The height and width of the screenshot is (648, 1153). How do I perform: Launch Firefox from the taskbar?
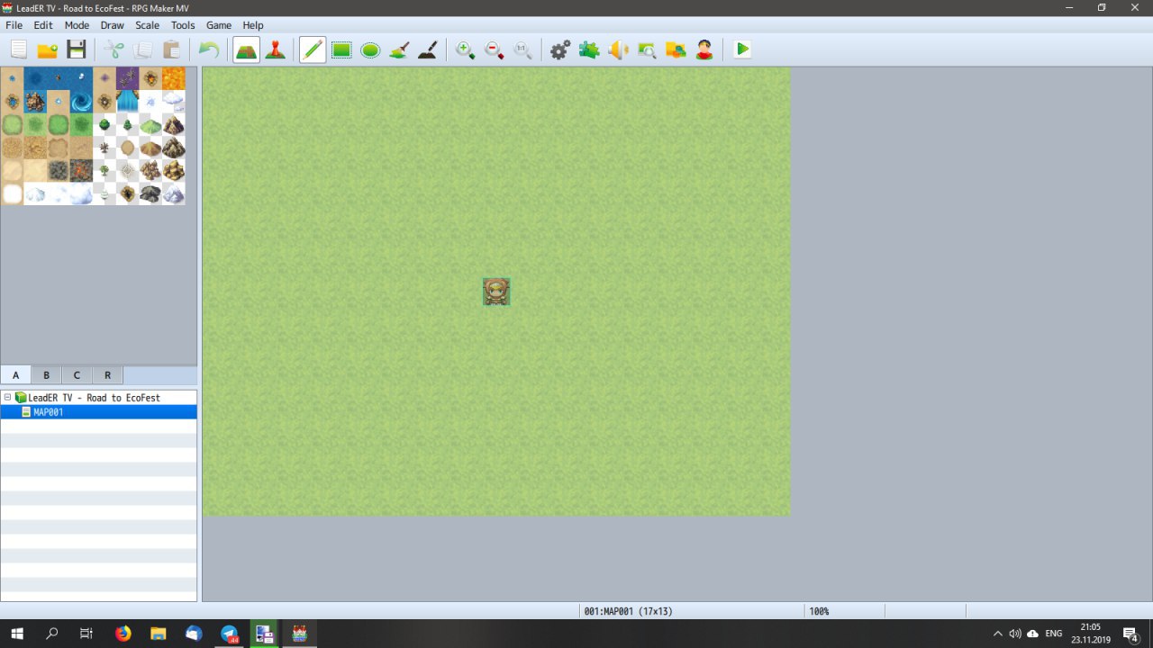(x=123, y=634)
